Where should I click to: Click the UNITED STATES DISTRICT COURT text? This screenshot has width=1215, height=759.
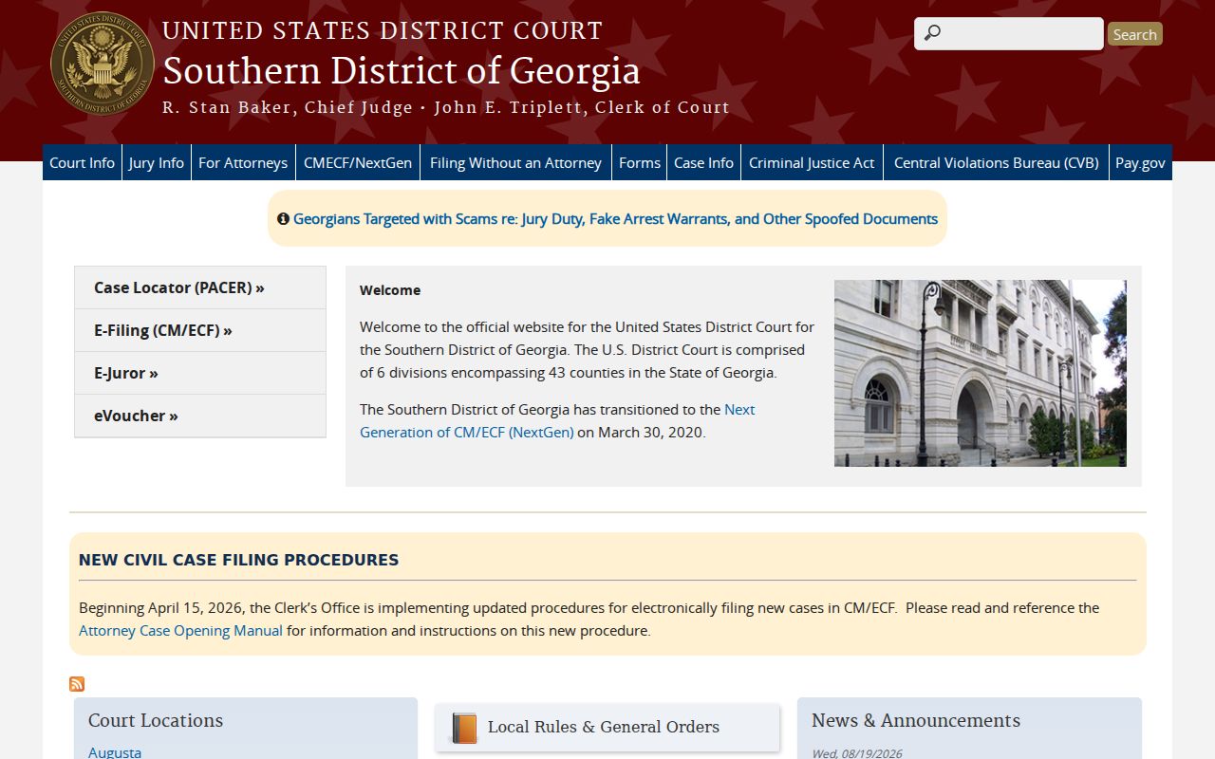[383, 31]
